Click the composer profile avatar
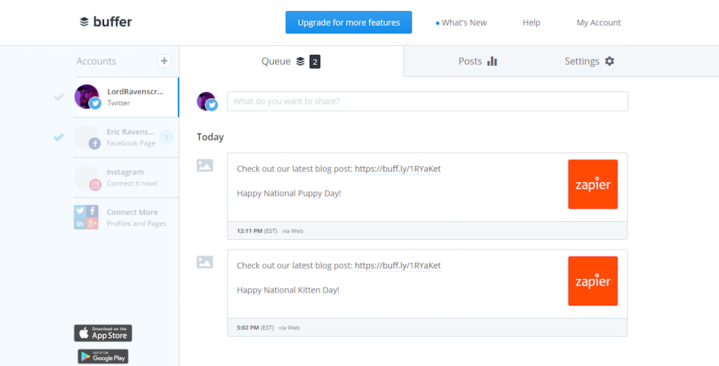Image resolution: width=719 pixels, height=366 pixels. [207, 102]
